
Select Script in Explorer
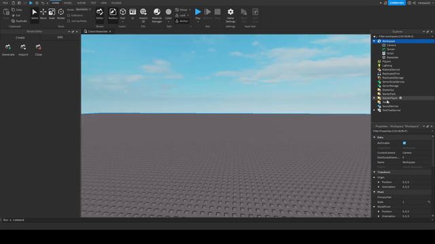pyautogui.click(x=390, y=53)
